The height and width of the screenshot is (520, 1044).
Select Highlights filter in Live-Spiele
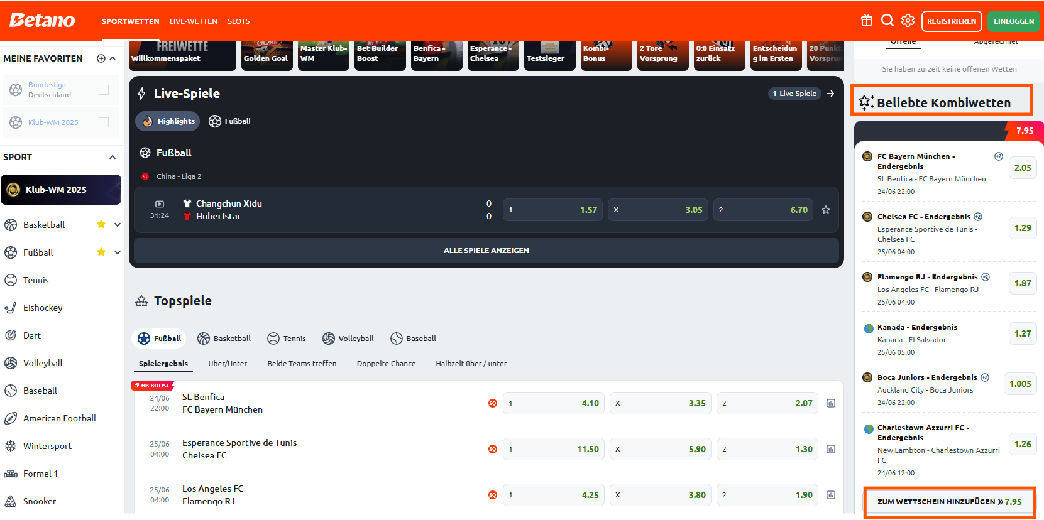click(x=168, y=121)
